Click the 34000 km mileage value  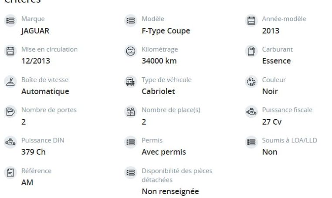pyautogui.click(x=159, y=61)
